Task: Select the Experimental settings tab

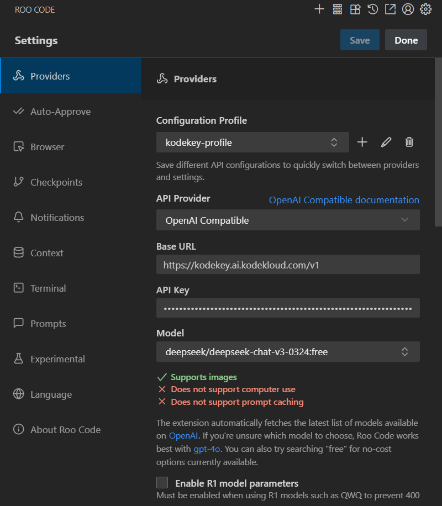Action: [x=57, y=359]
